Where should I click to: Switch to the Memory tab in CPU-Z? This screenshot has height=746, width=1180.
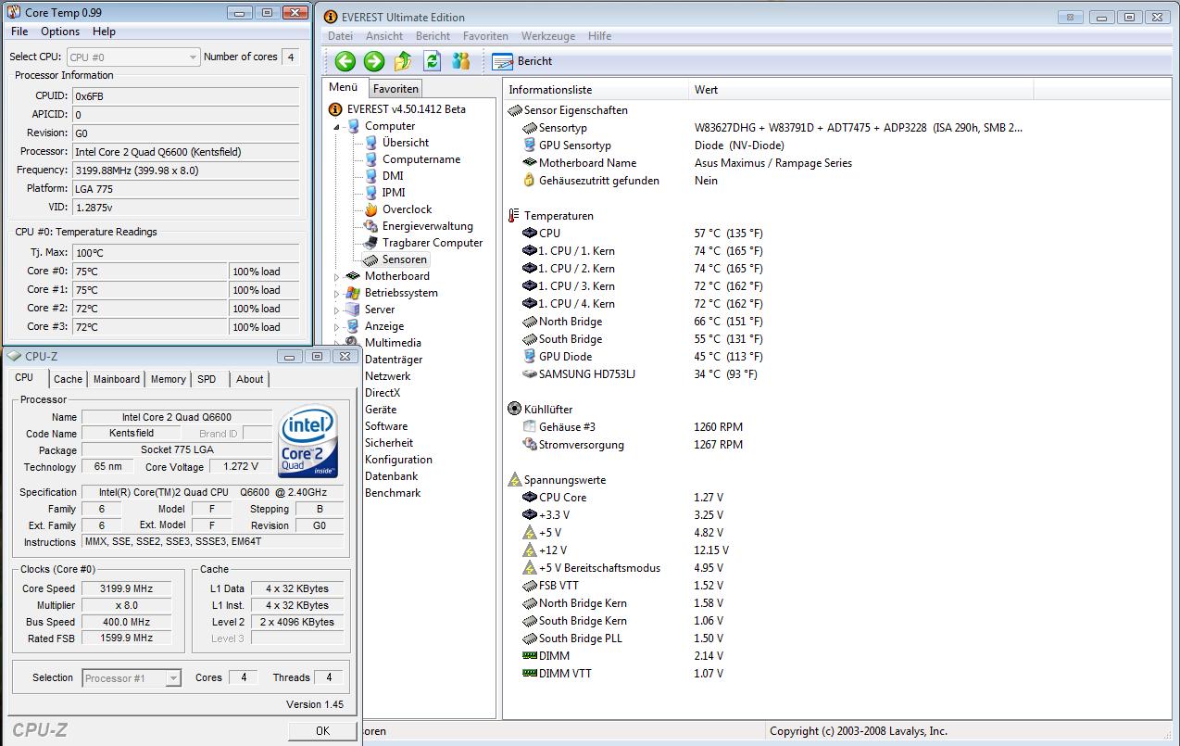click(168, 379)
